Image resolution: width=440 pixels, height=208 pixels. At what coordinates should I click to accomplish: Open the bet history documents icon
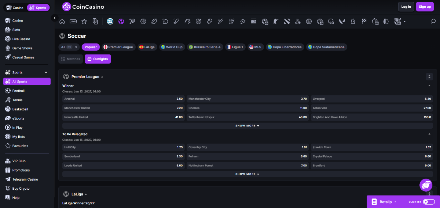click(x=95, y=22)
